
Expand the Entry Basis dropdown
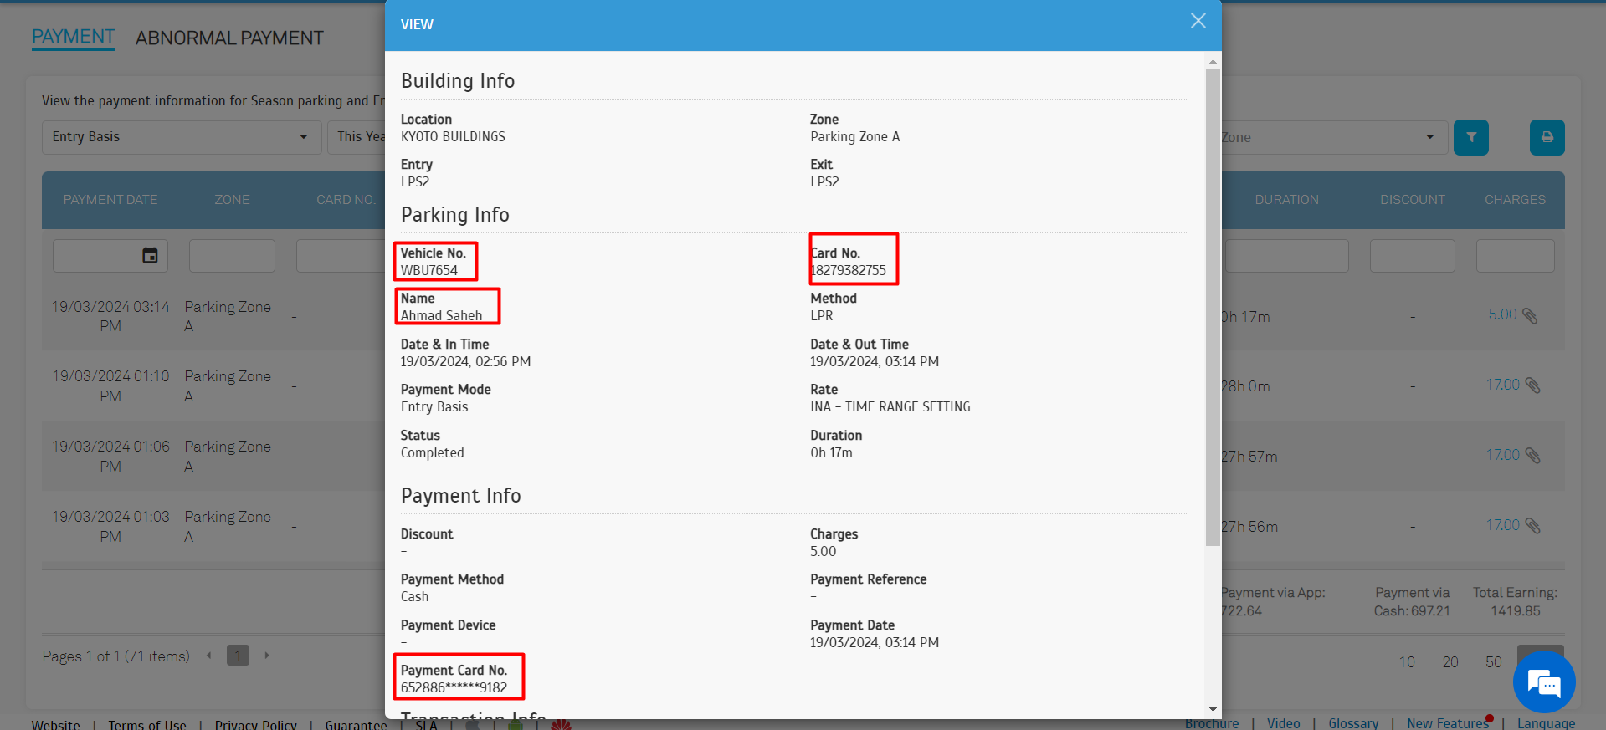click(181, 137)
